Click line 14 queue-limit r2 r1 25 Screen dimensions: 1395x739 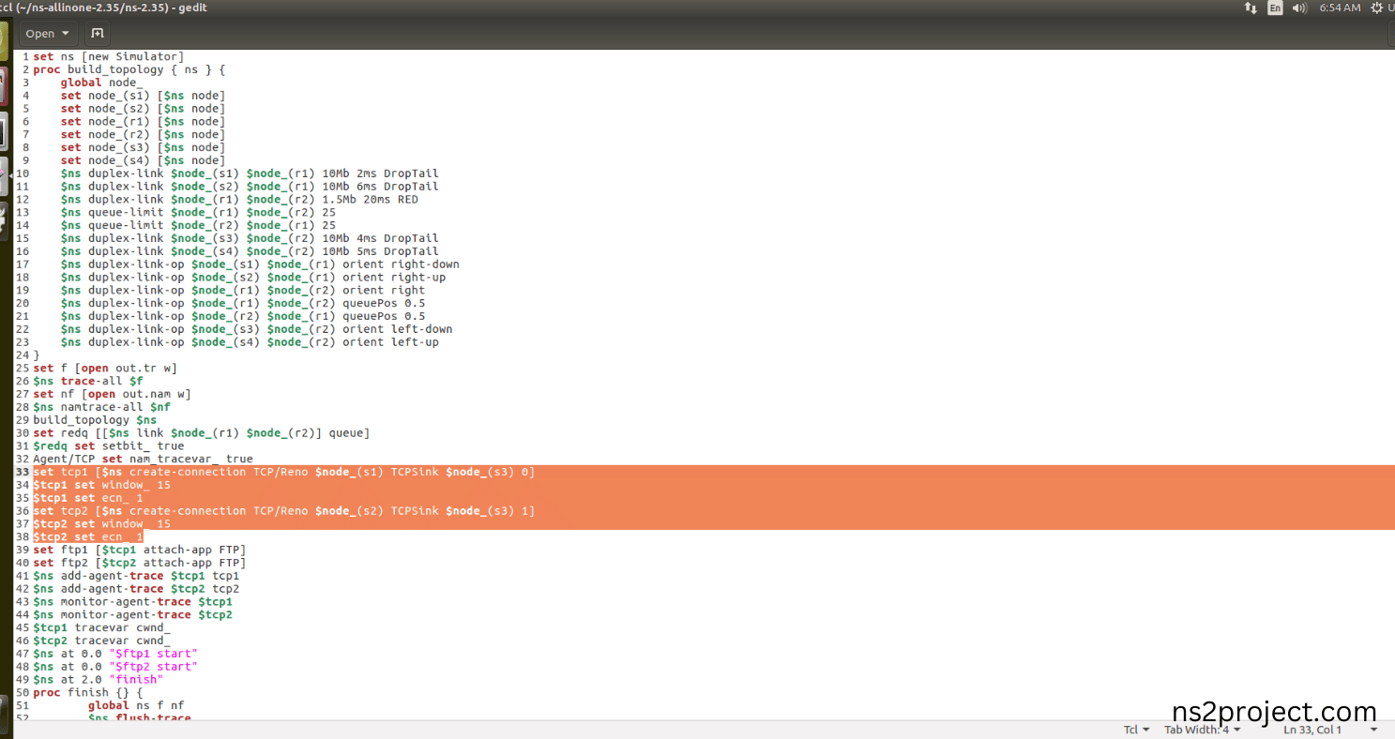[x=198, y=225]
